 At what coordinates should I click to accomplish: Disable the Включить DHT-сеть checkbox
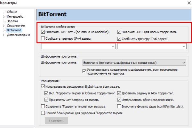[43, 32]
